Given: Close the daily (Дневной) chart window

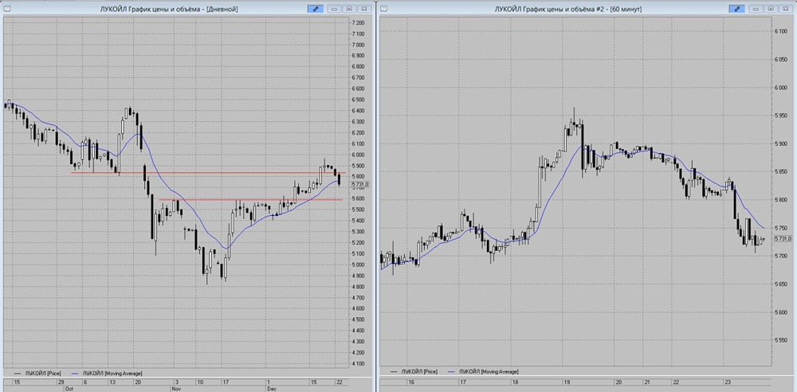Looking at the screenshot, I should click(x=364, y=9).
